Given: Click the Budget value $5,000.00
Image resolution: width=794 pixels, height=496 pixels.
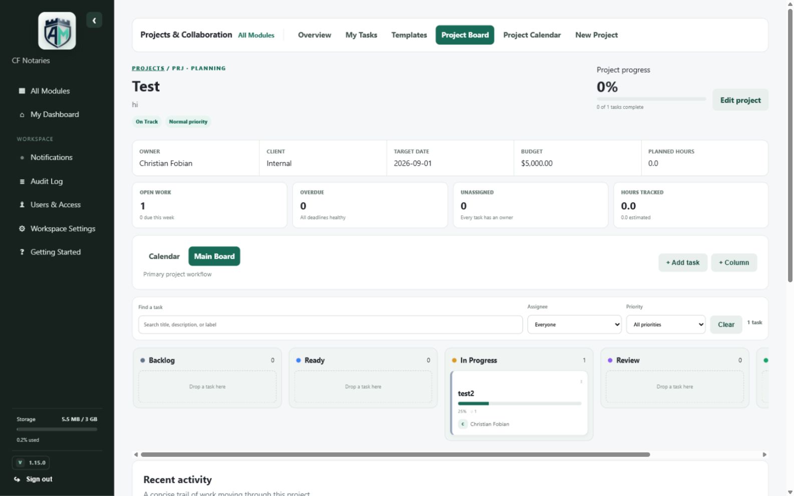Looking at the screenshot, I should pos(537,164).
